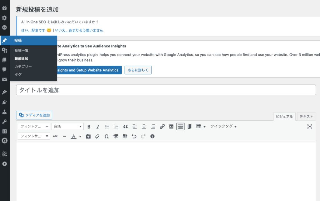Open the フォントファミリー font family dropdown

[34, 127]
